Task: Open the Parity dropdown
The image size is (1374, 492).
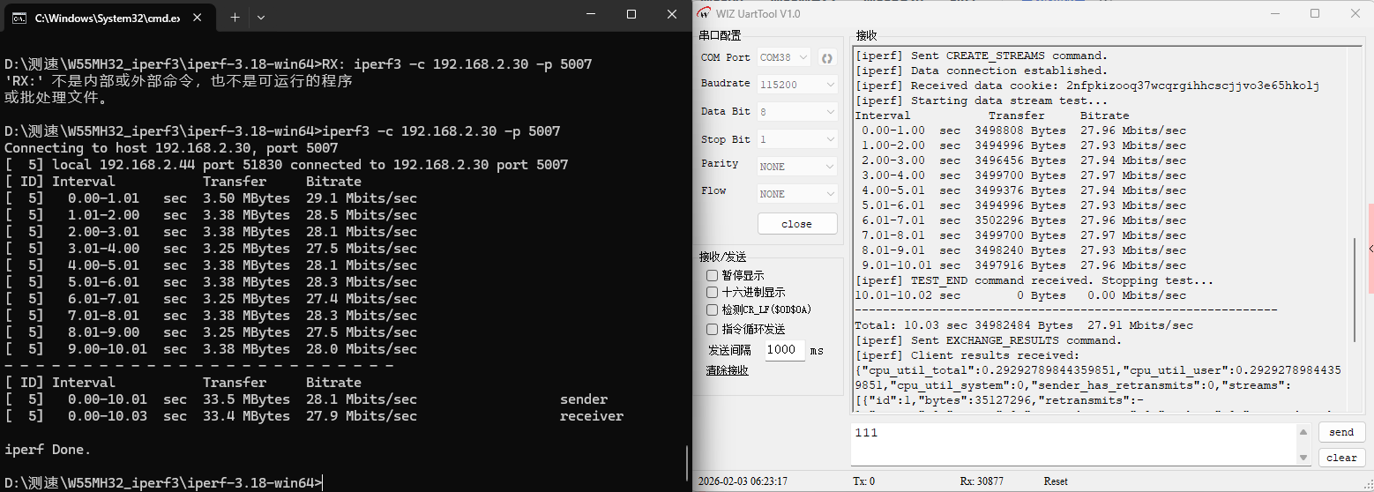Action: [x=796, y=167]
